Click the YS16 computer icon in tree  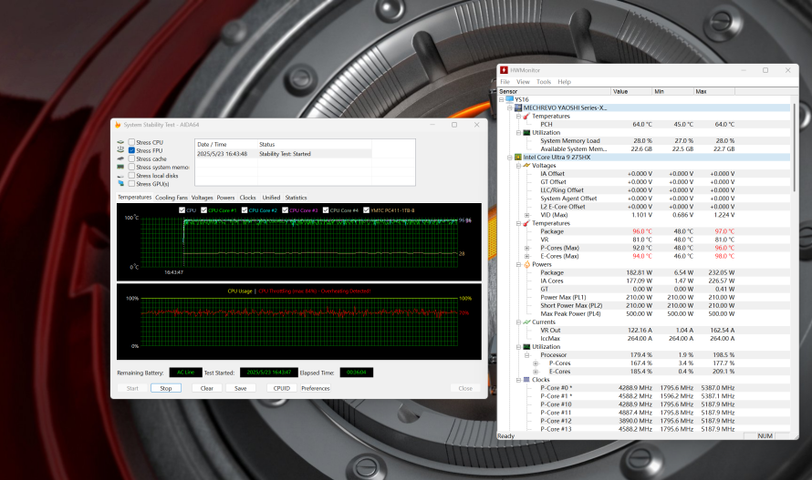point(509,99)
